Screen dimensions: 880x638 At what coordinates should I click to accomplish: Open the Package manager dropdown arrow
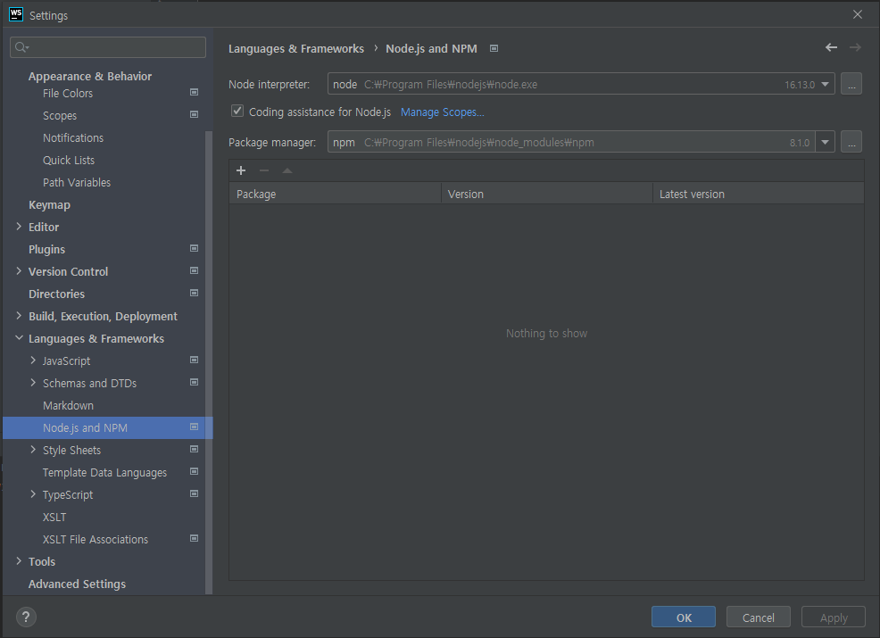click(825, 142)
